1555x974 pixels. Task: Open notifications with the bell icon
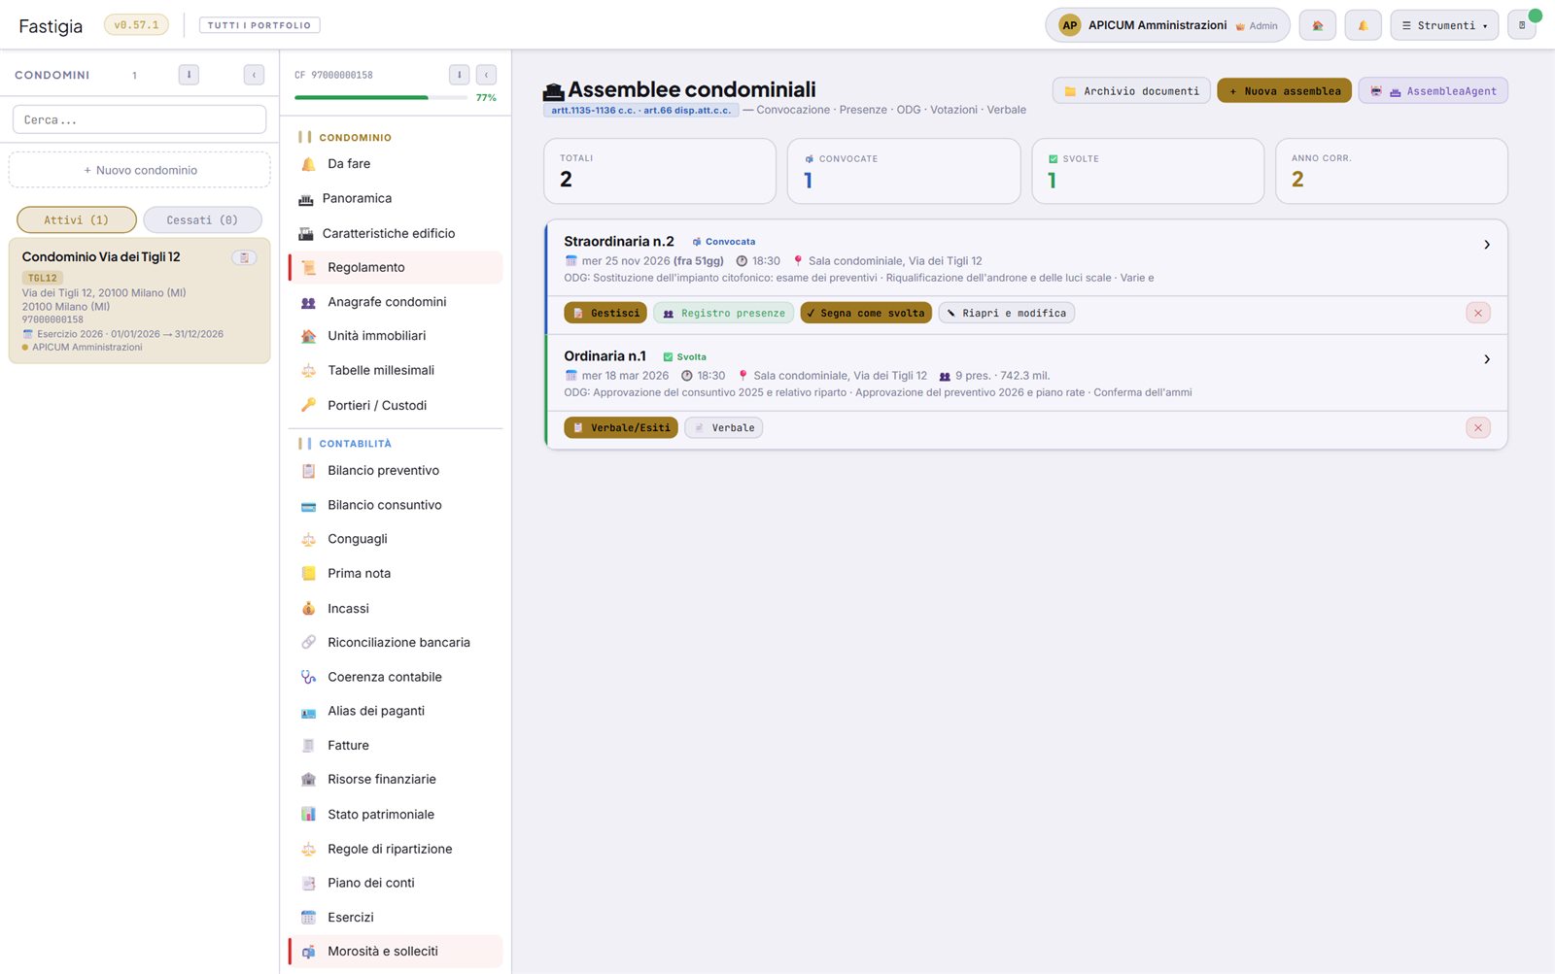click(x=1363, y=25)
